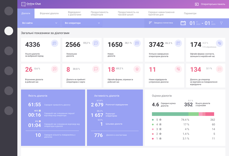The height and width of the screenshot is (156, 229).
Task: Click the missed dialog icon on the 26 card
Action: point(54,69)
